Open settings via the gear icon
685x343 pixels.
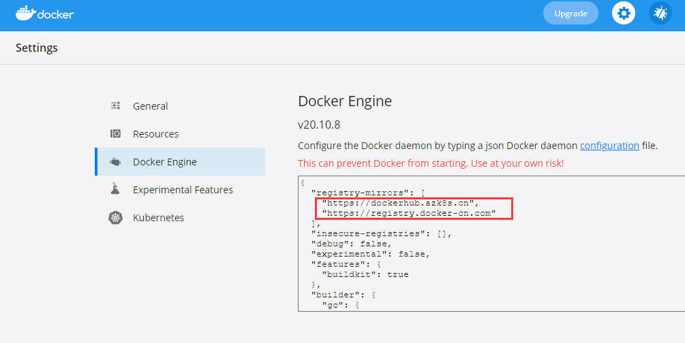(624, 14)
